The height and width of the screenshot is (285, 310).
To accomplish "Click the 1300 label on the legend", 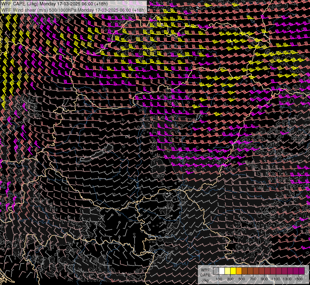I will click(287, 279).
